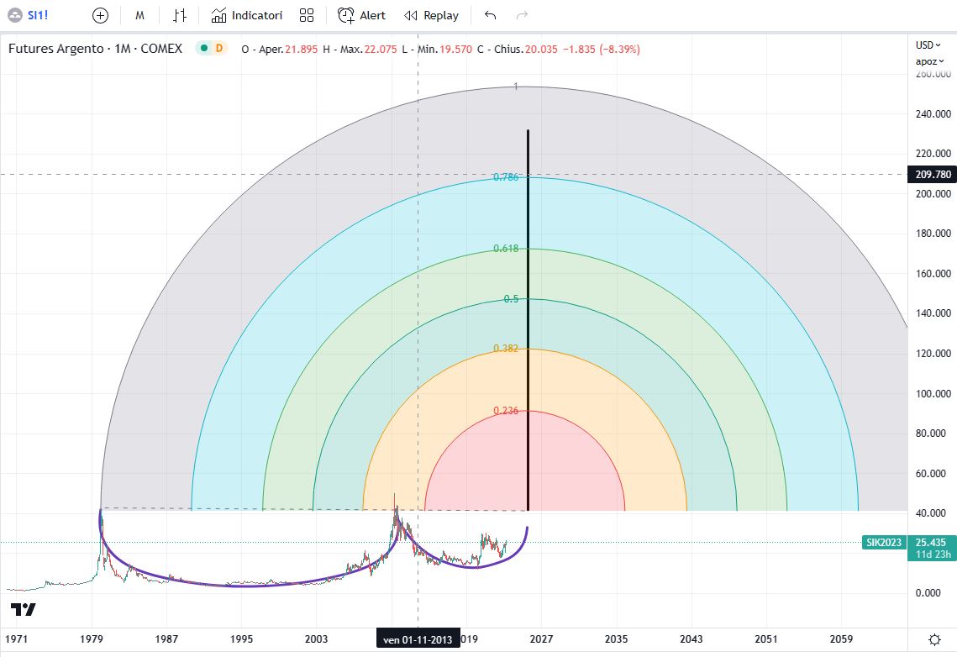Select the 0.382 Fibonacci arc label
This screenshot has height=657, width=957.
click(x=505, y=349)
